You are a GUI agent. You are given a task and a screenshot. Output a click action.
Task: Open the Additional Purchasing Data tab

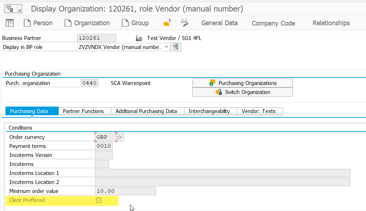click(x=147, y=111)
